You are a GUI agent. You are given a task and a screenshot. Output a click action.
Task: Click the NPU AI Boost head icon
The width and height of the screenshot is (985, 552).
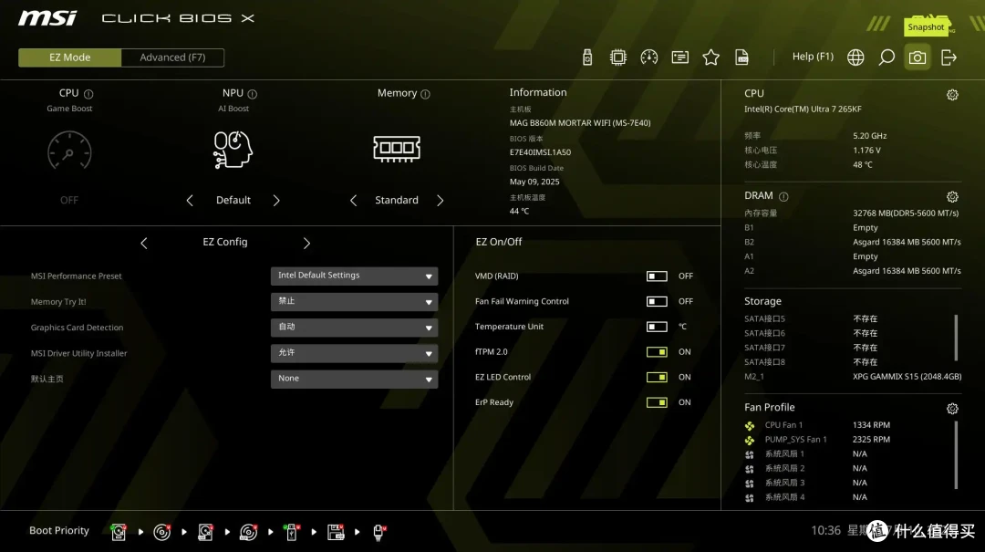[x=233, y=150]
